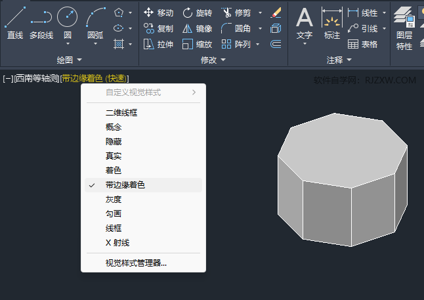Image resolution: width=424 pixels, height=300 pixels.
Task: Expand the 修改 panel dropdown
Action: tap(213, 60)
